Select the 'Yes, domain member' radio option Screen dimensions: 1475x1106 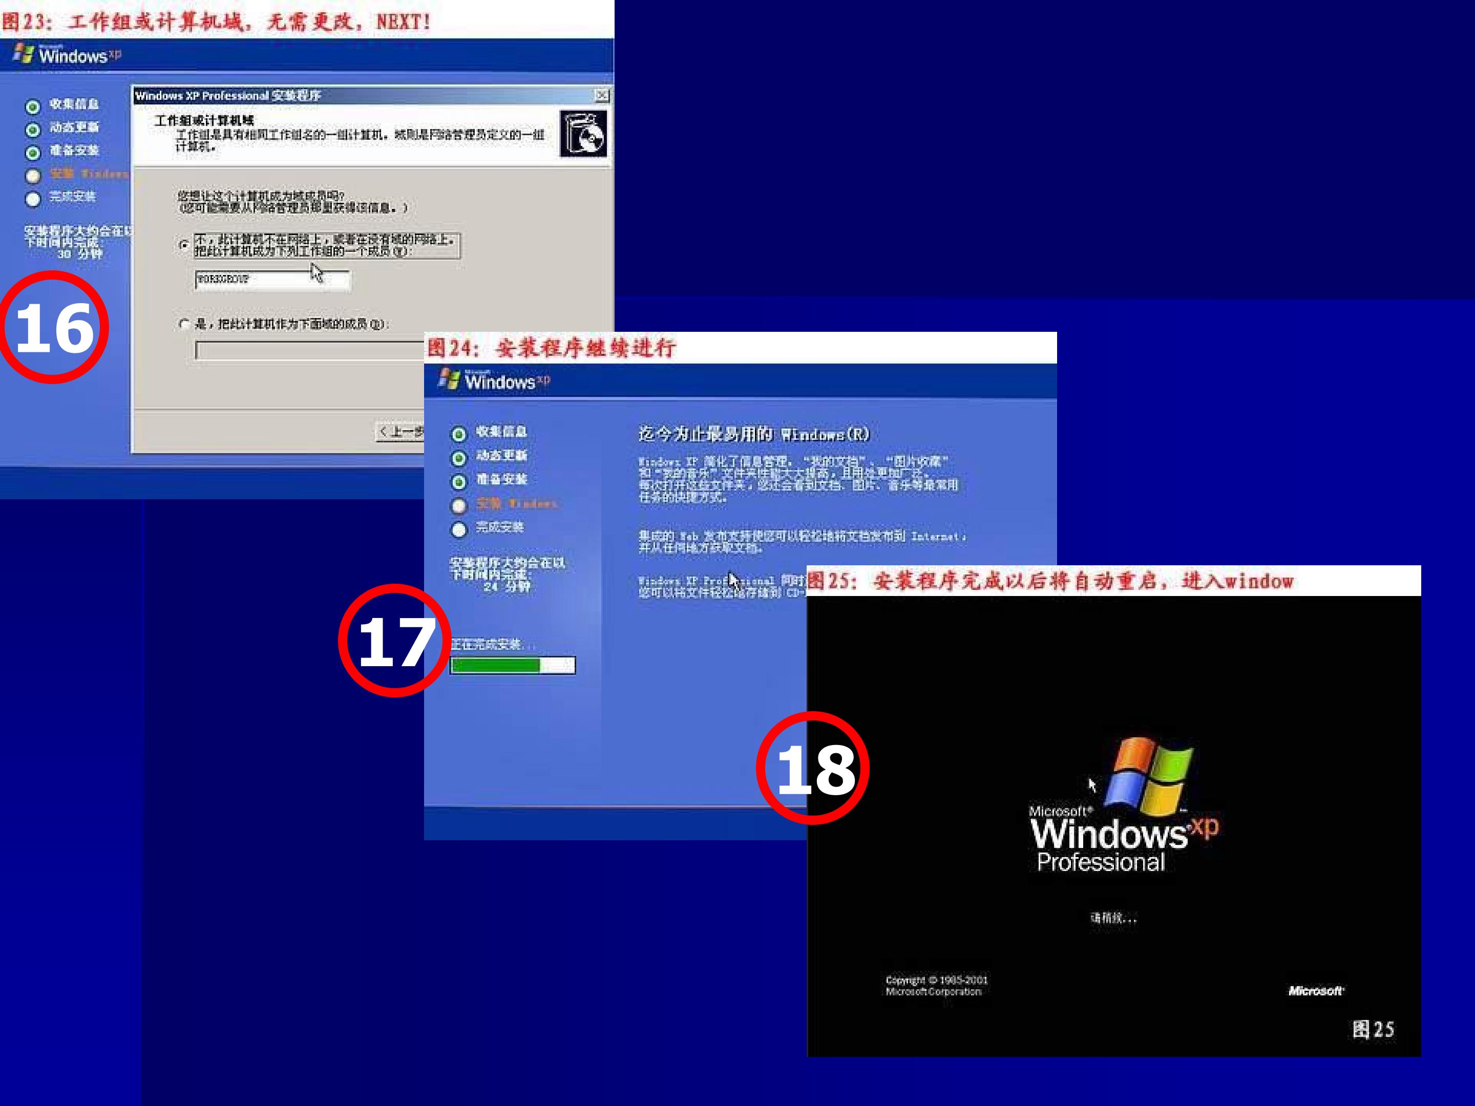click(183, 324)
